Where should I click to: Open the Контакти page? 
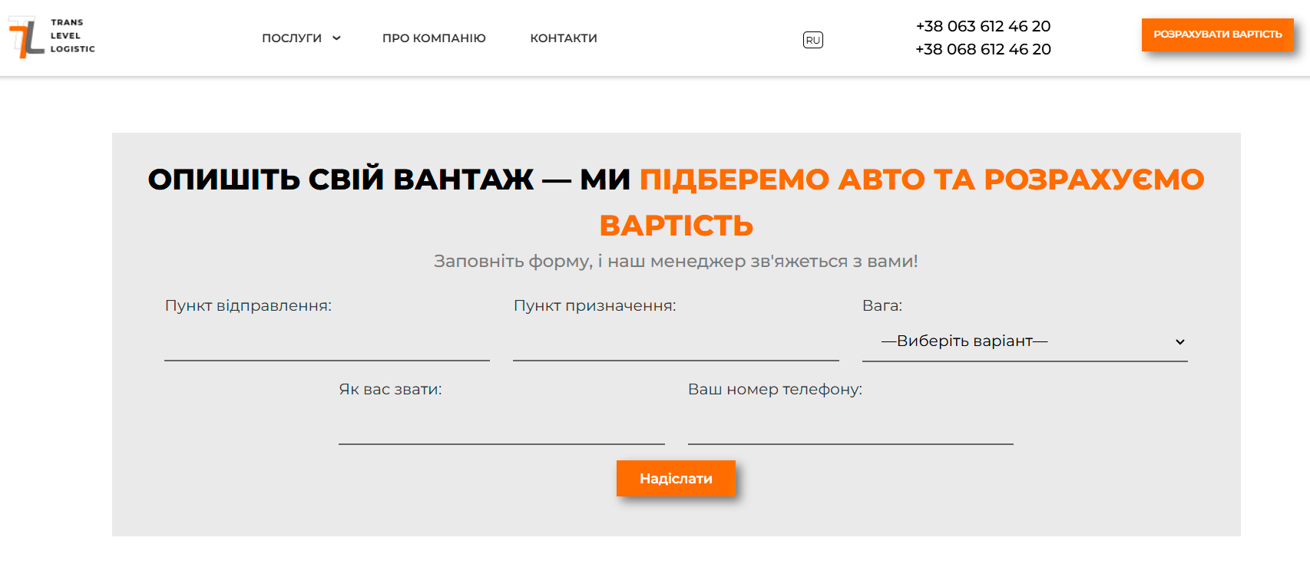[x=564, y=38]
